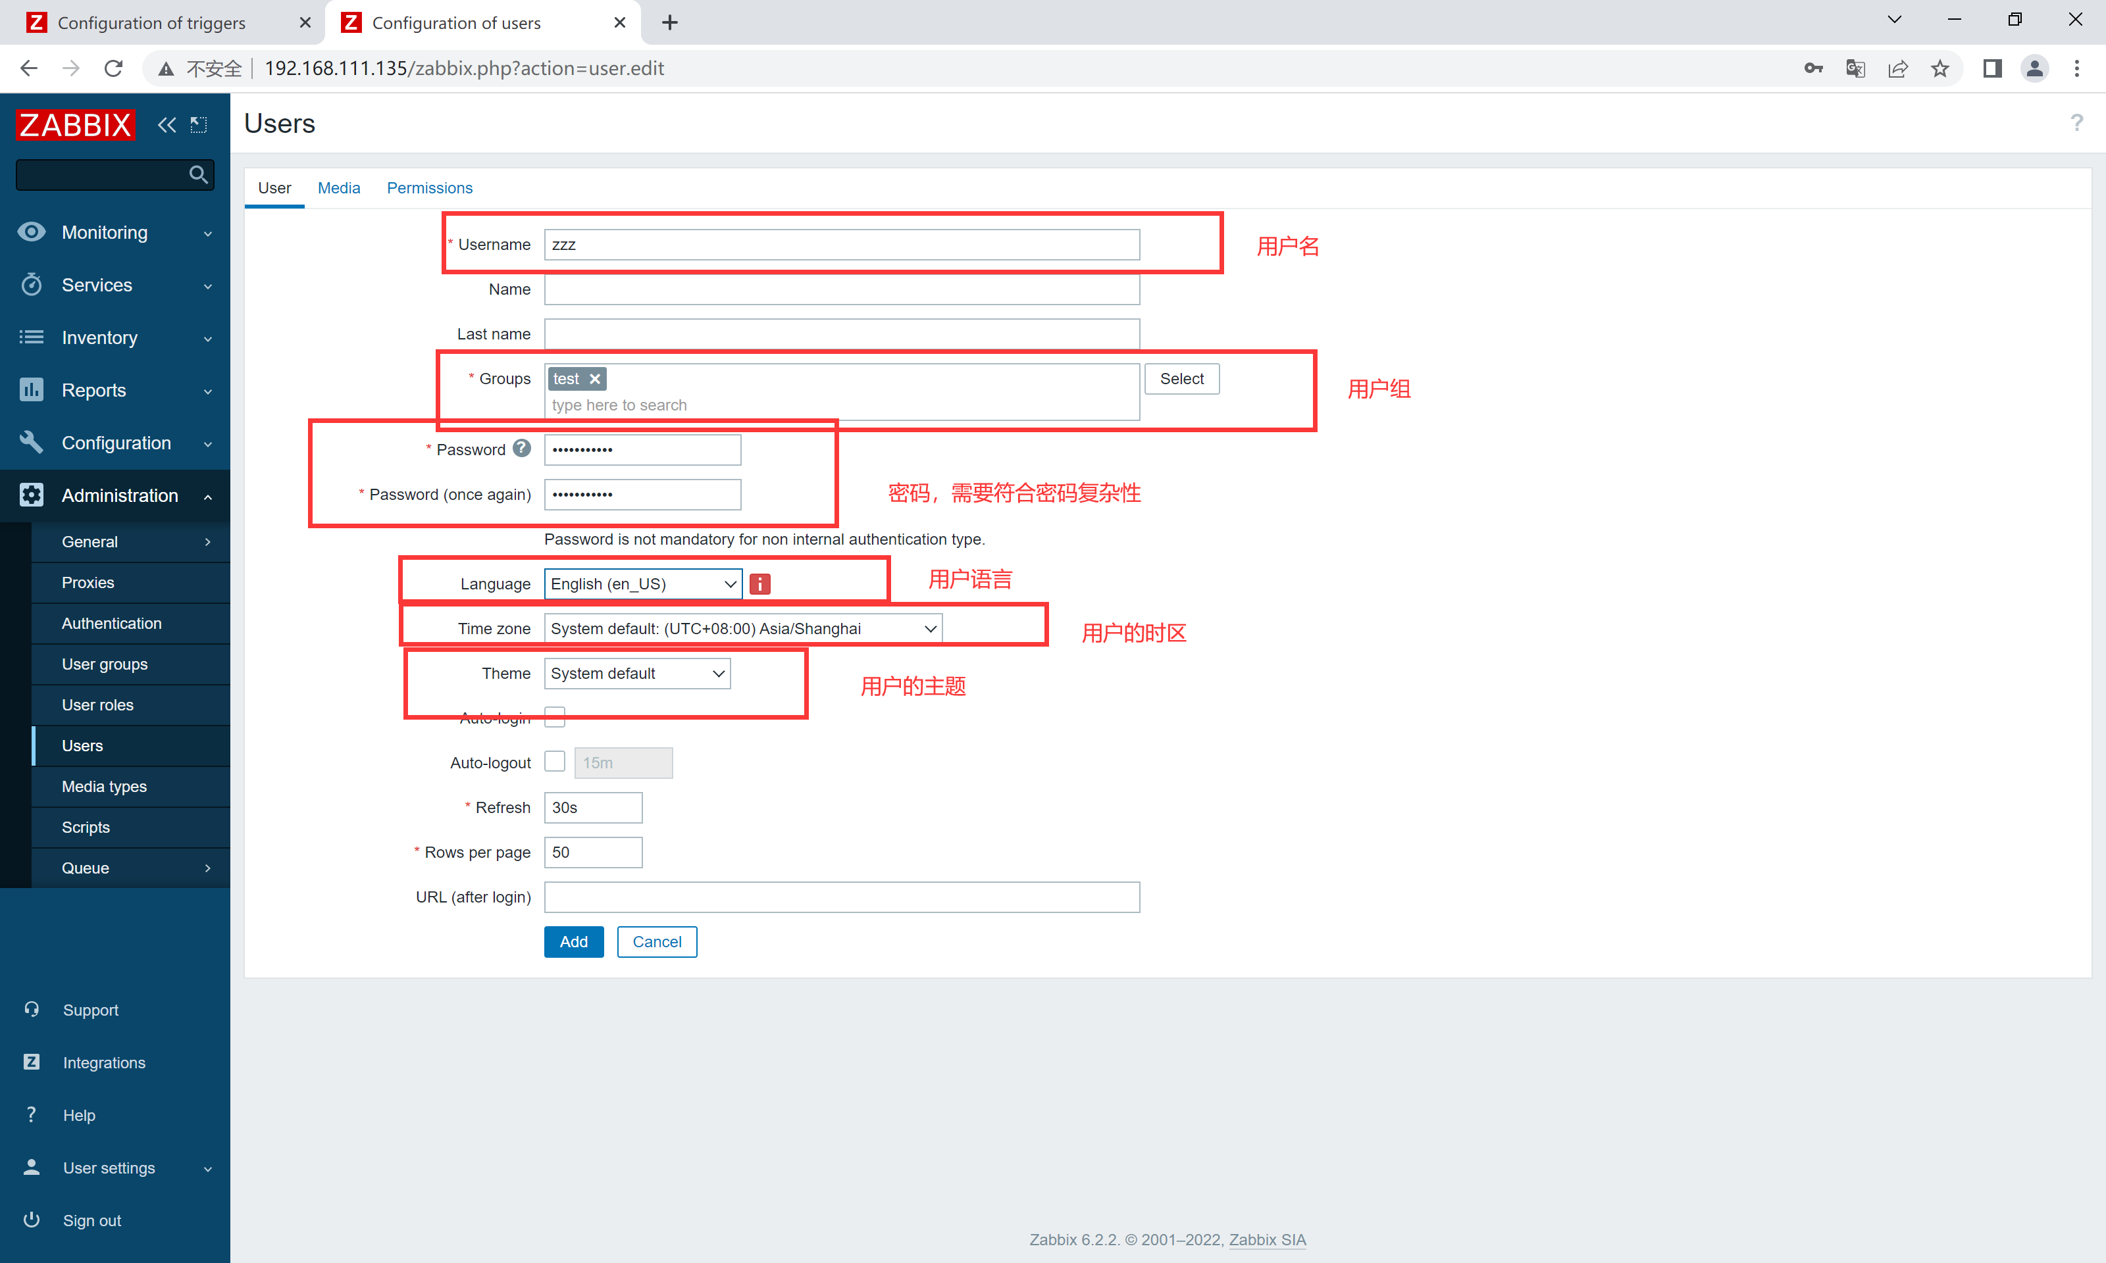Screen dimensions: 2106x1263
Task: Click the browser share icon
Action: point(1897,69)
